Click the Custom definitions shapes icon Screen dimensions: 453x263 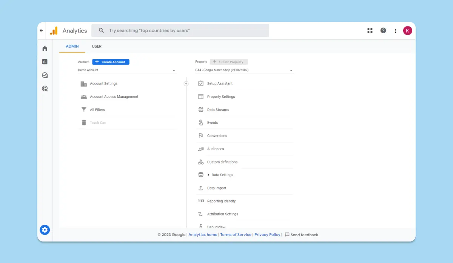[201, 162]
